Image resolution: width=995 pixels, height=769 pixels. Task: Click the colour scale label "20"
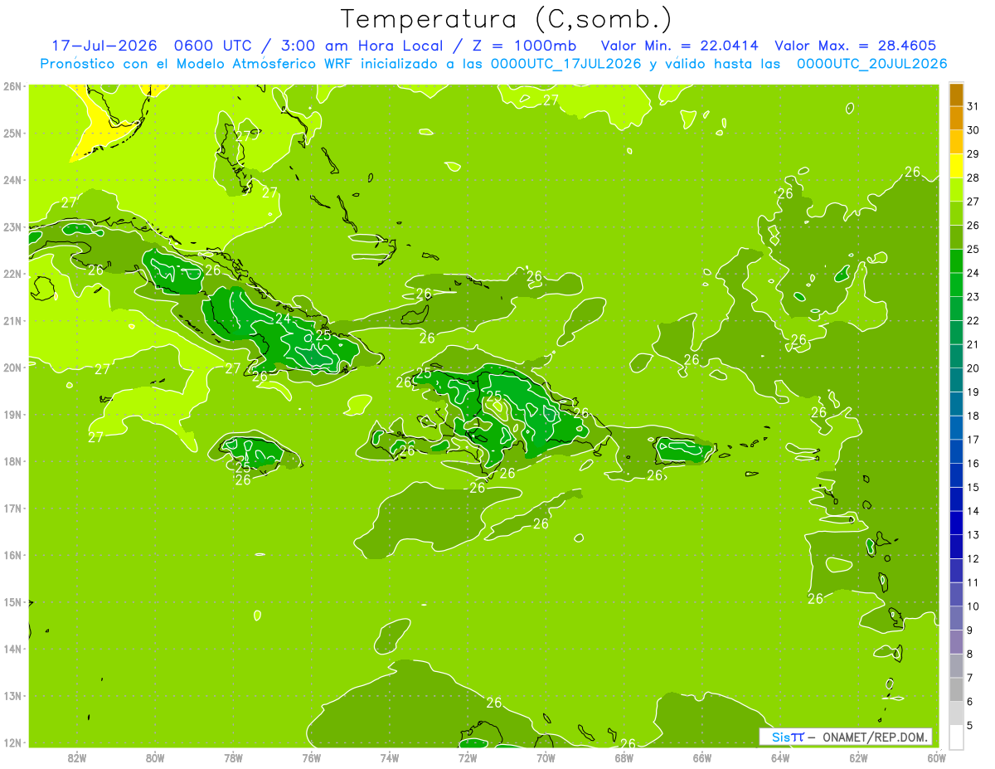(x=973, y=368)
